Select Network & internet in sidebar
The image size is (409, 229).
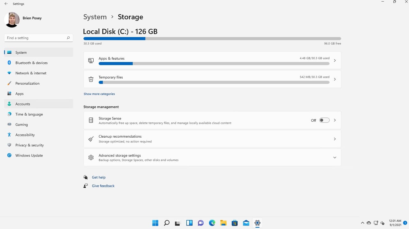pyautogui.click(x=31, y=73)
